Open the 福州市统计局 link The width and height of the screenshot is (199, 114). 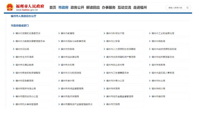tap(158, 89)
